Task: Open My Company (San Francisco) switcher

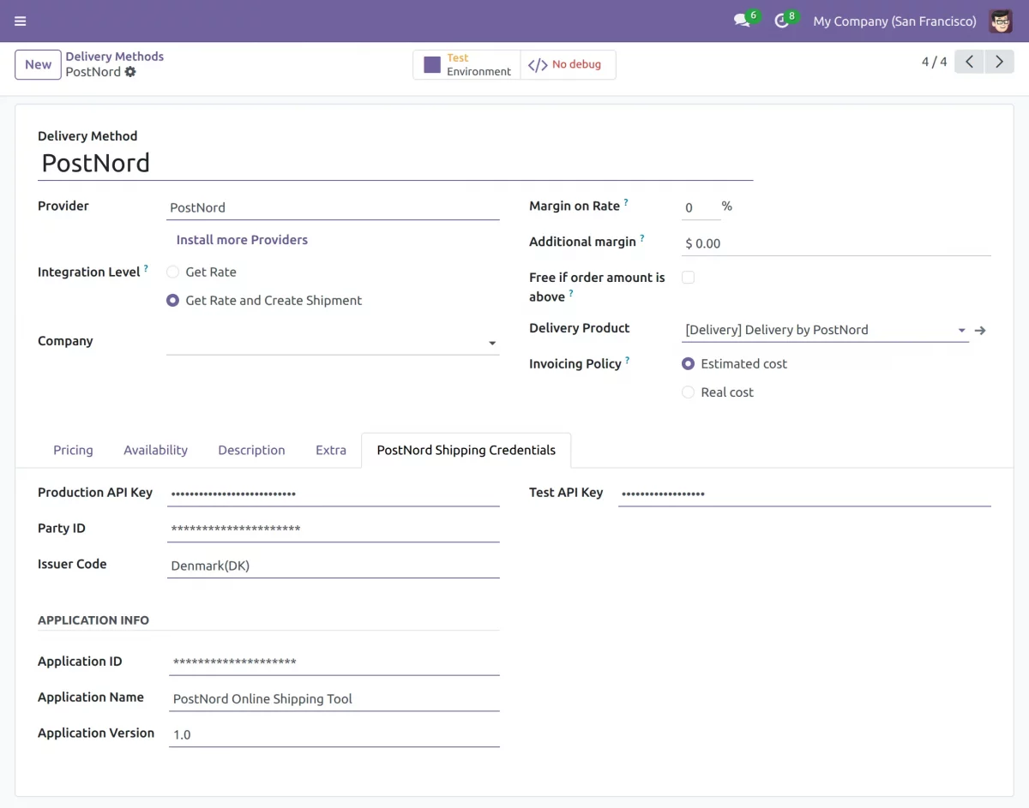Action: point(894,21)
